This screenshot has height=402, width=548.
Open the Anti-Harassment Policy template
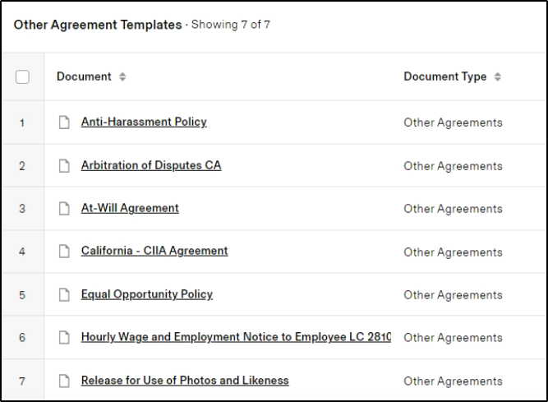144,122
